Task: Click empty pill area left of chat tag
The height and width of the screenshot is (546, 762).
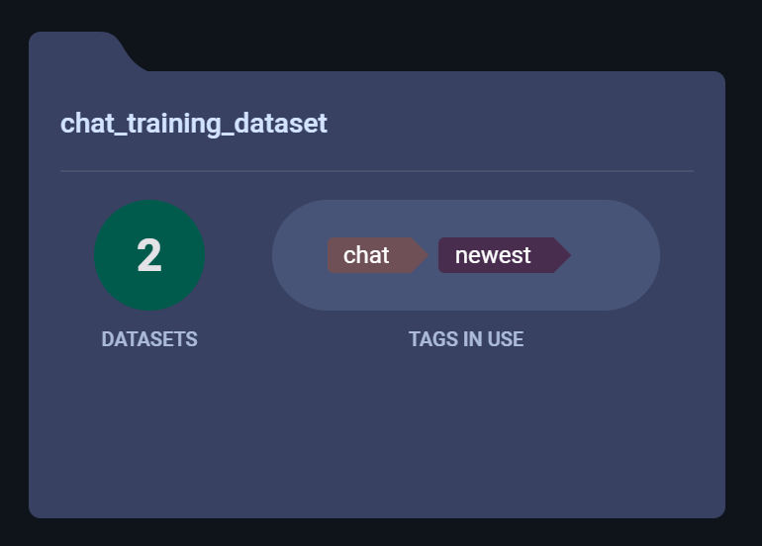Action: pyautogui.click(x=300, y=255)
